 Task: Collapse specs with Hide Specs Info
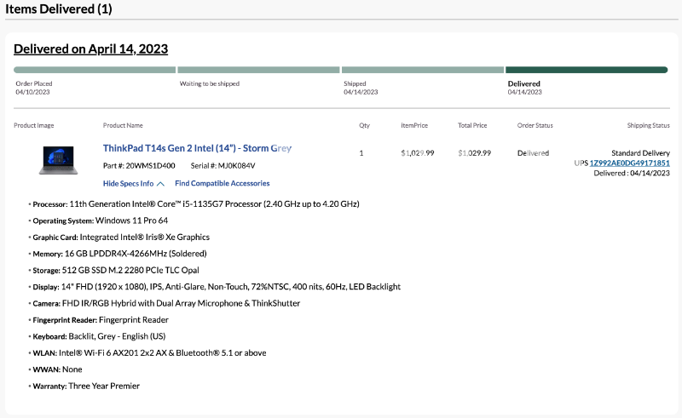coord(128,183)
